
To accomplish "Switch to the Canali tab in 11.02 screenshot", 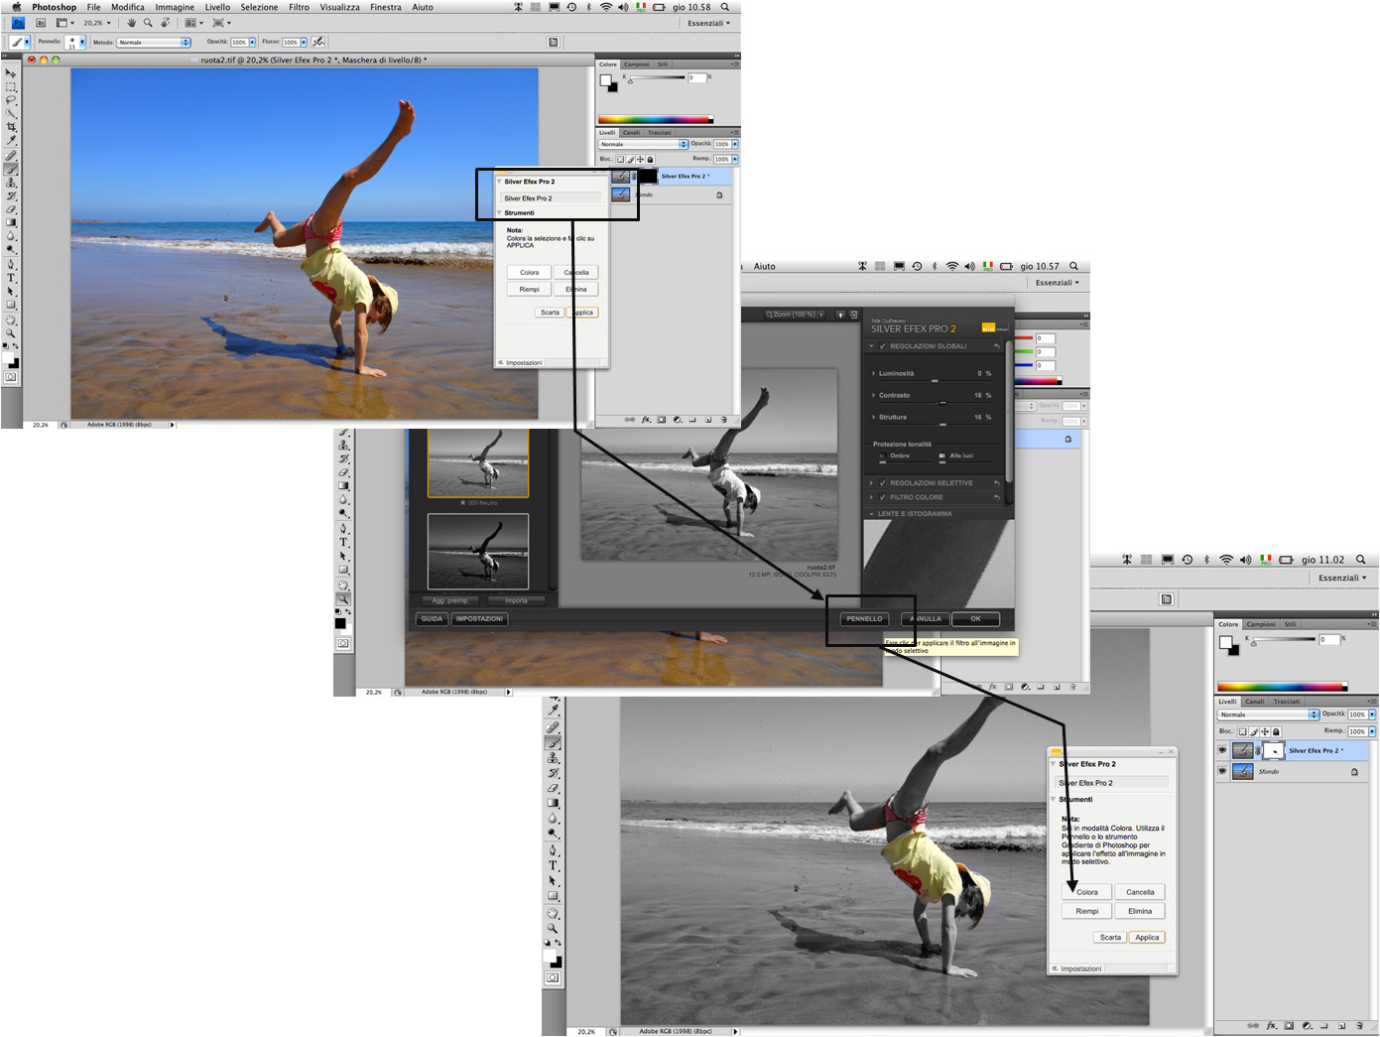I will (1255, 701).
